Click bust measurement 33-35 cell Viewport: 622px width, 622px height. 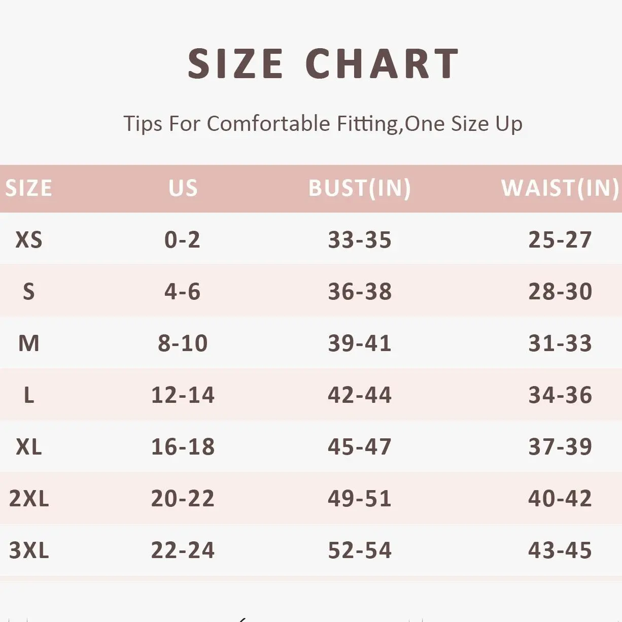[x=360, y=240]
